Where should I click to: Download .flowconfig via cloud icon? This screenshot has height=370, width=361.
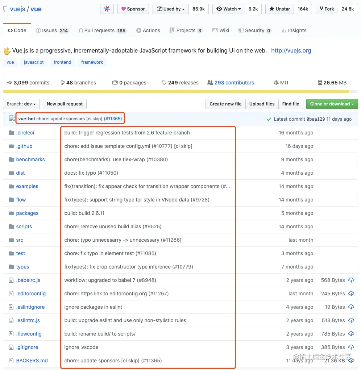click(351, 334)
